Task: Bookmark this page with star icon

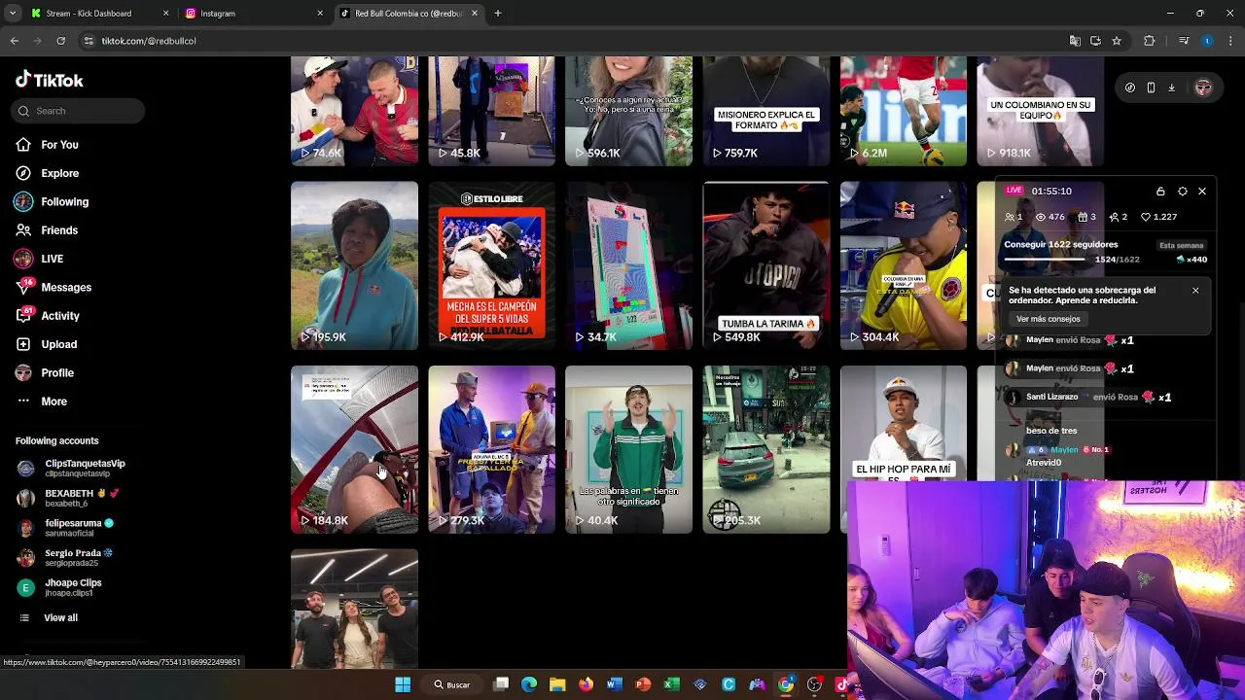Action: point(1117,41)
